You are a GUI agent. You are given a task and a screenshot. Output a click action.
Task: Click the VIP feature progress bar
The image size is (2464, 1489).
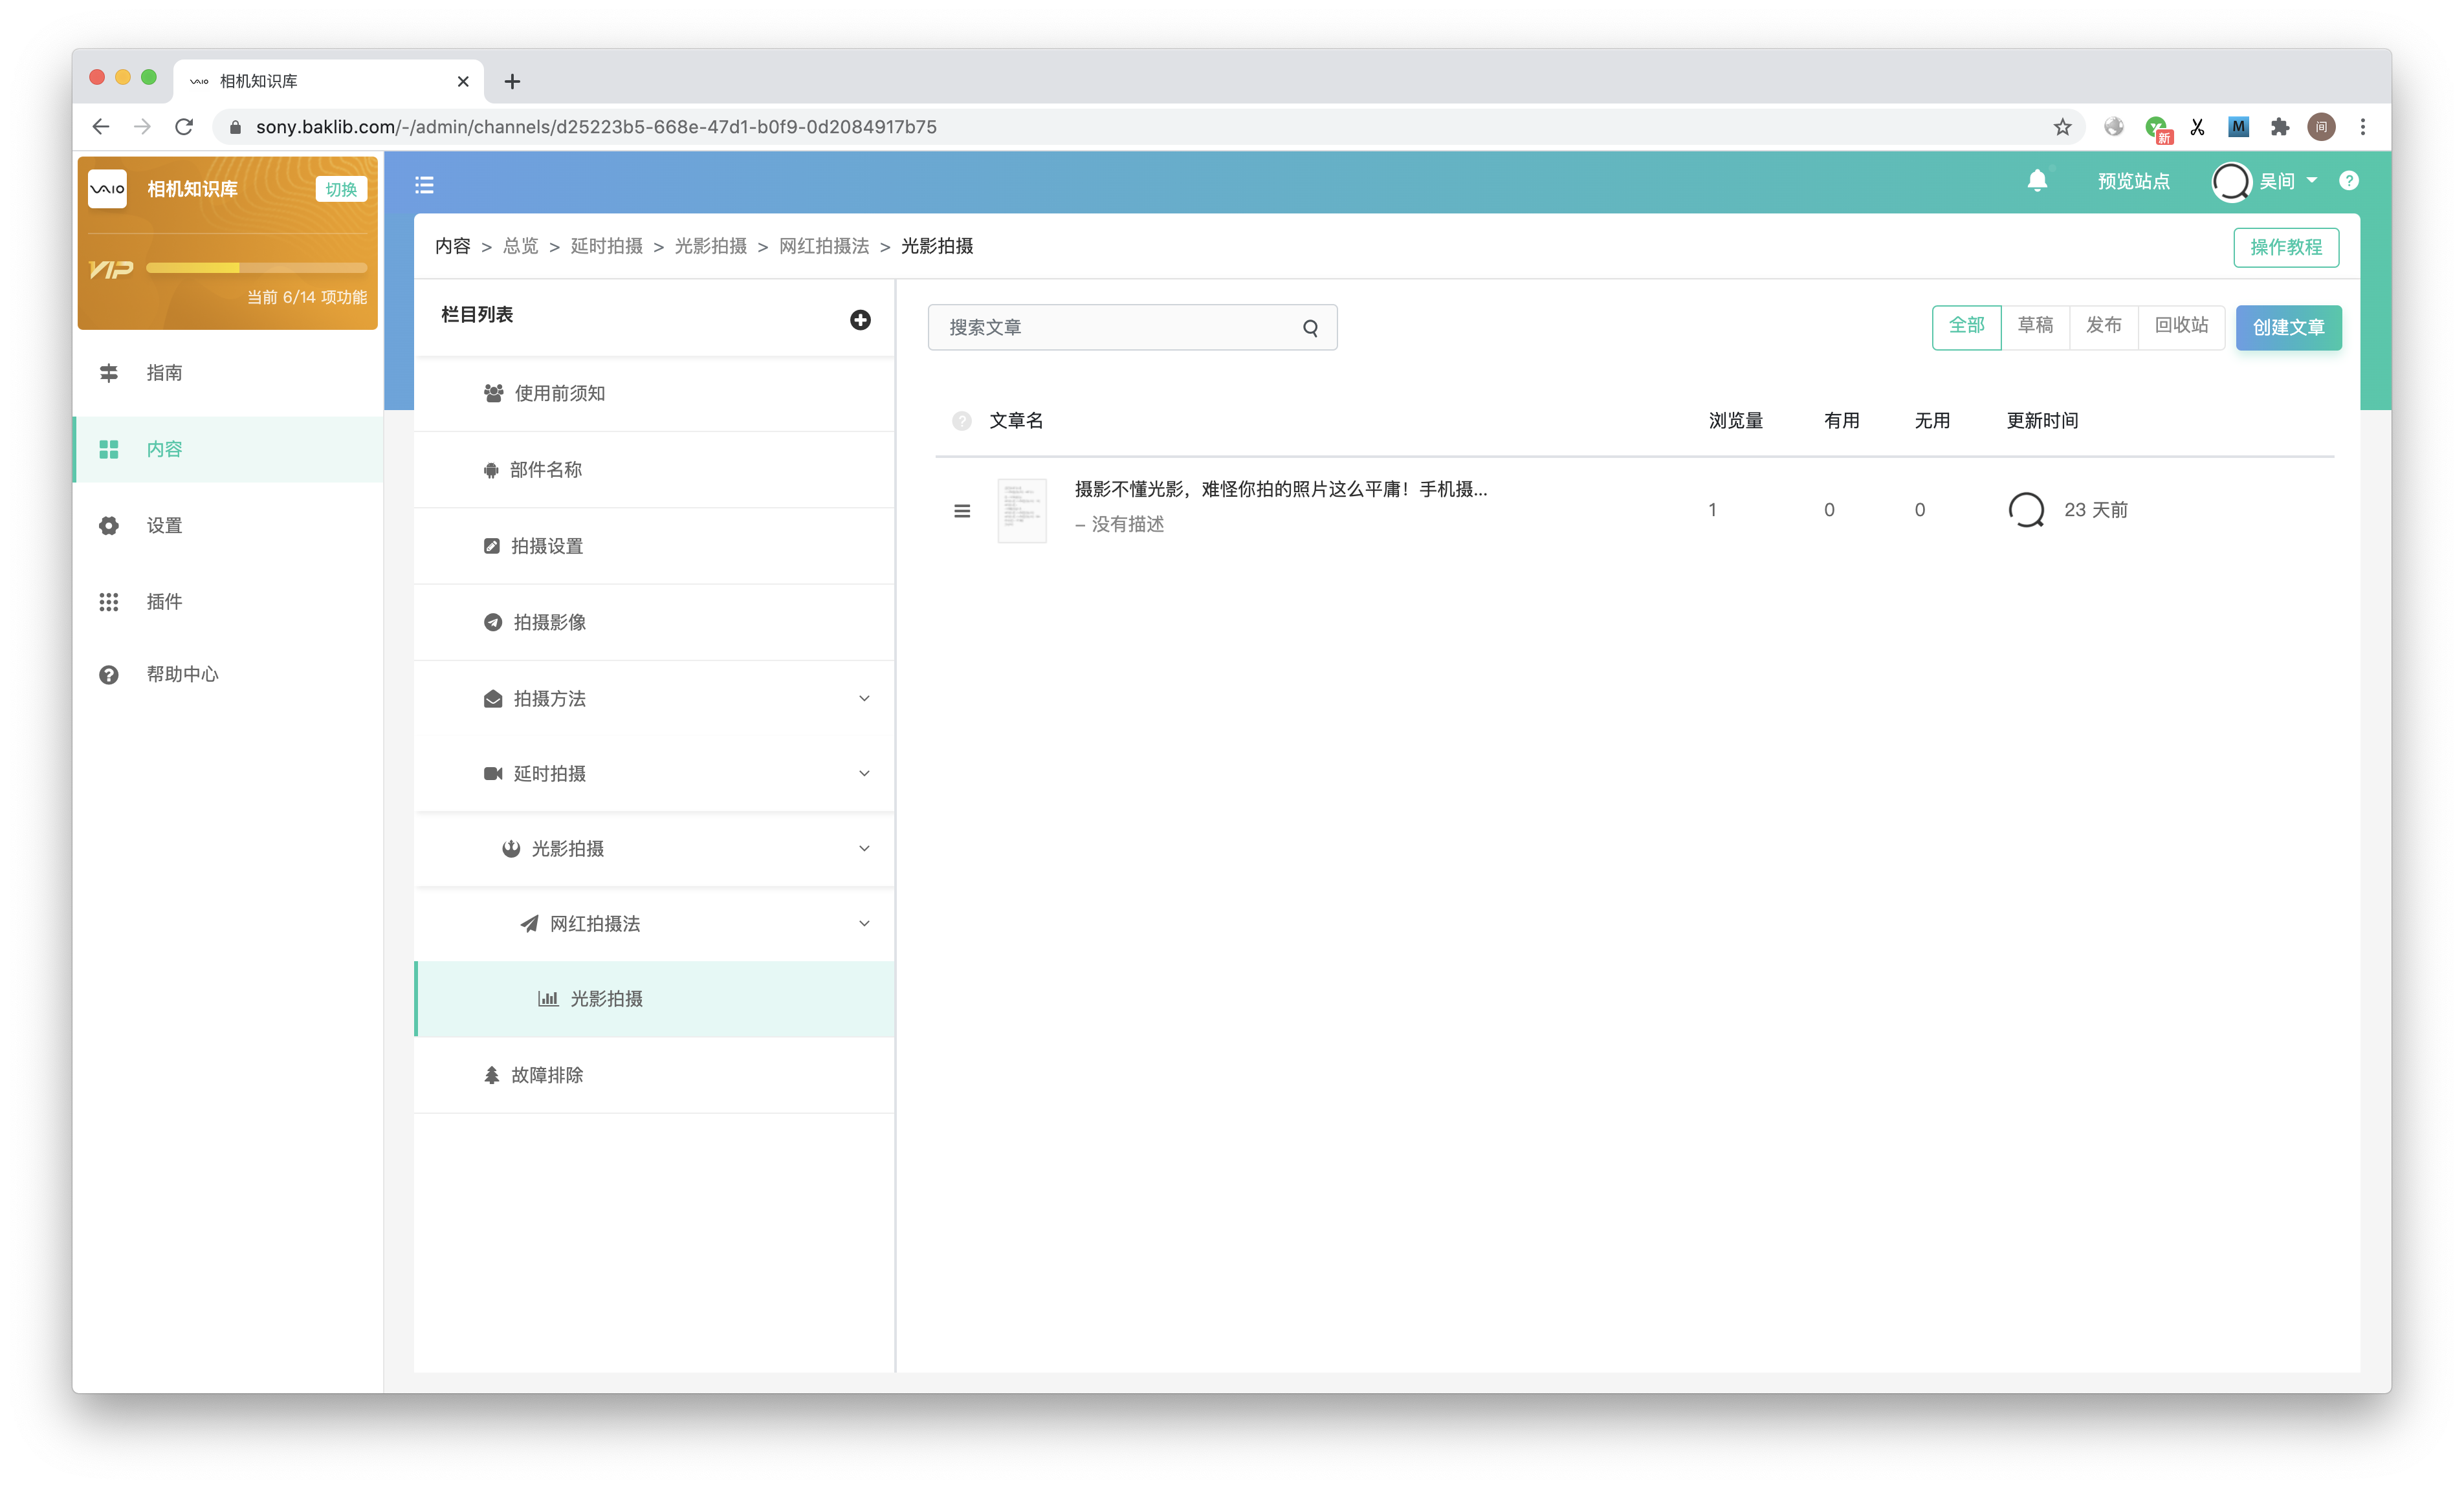(256, 268)
